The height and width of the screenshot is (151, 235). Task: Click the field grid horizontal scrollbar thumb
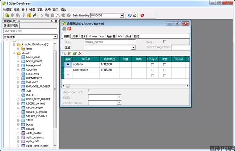pos(68,86)
